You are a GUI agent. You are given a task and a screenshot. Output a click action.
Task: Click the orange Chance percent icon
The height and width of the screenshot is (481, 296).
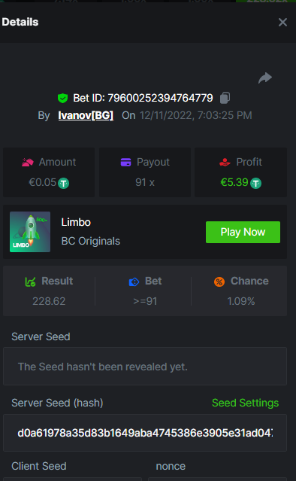pyautogui.click(x=219, y=282)
